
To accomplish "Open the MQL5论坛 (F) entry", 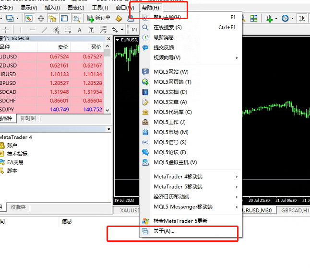I will (x=191, y=152).
